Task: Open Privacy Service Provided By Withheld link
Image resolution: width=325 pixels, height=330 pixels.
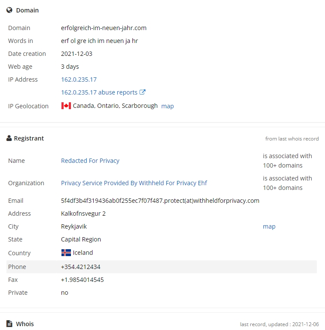Action: coord(134,183)
